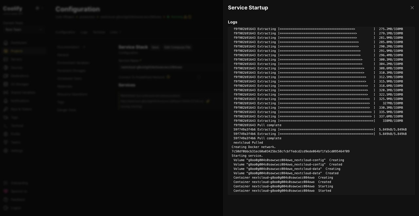Click the nextcloud container "Created" log line
The height and width of the screenshot is (216, 419).
click(282, 182)
